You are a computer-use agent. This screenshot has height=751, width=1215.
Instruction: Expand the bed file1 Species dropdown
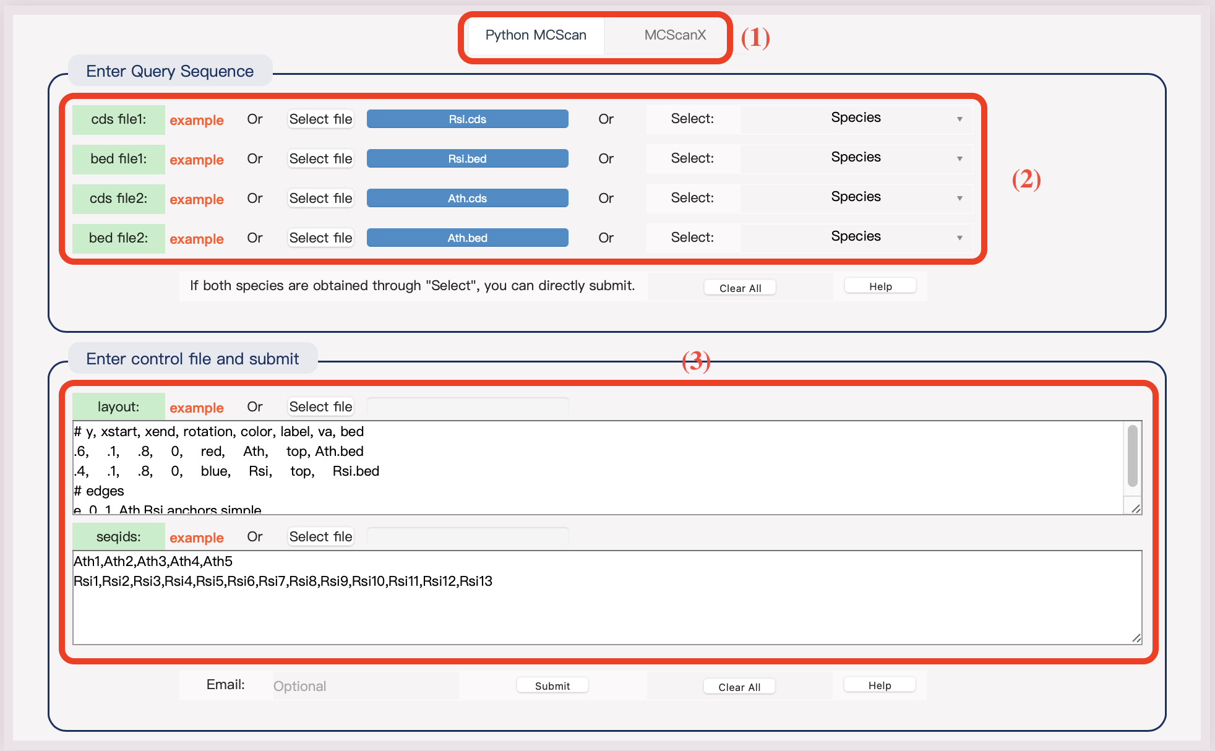[x=856, y=158]
